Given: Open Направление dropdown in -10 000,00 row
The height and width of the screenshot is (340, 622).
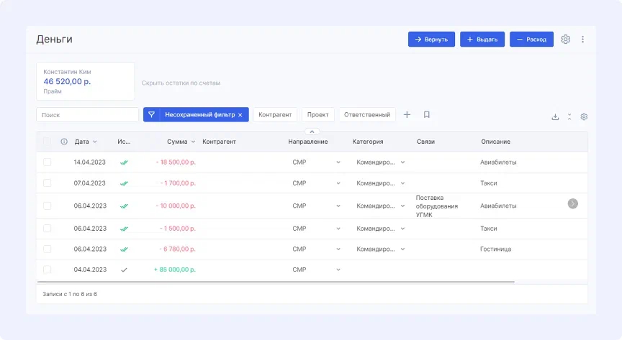Looking at the screenshot, I should point(338,206).
